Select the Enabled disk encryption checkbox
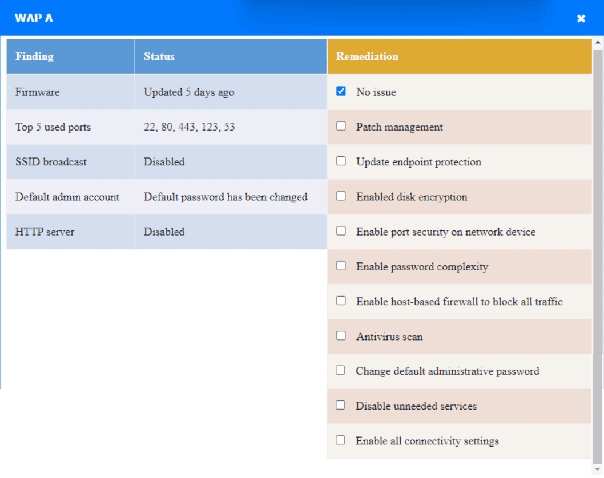 point(341,196)
